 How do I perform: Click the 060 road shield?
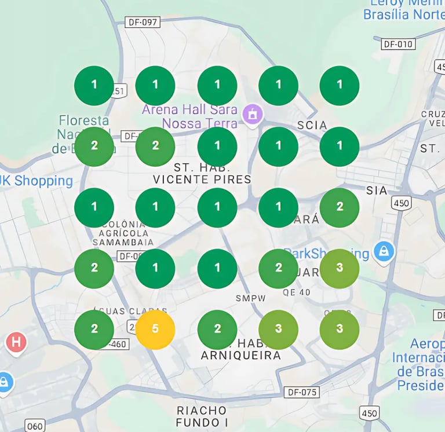35,426
